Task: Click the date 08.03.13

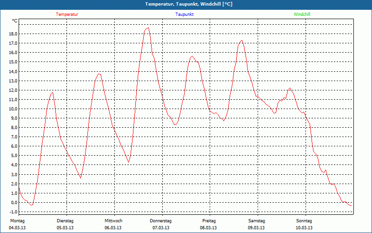Action: [x=208, y=228]
